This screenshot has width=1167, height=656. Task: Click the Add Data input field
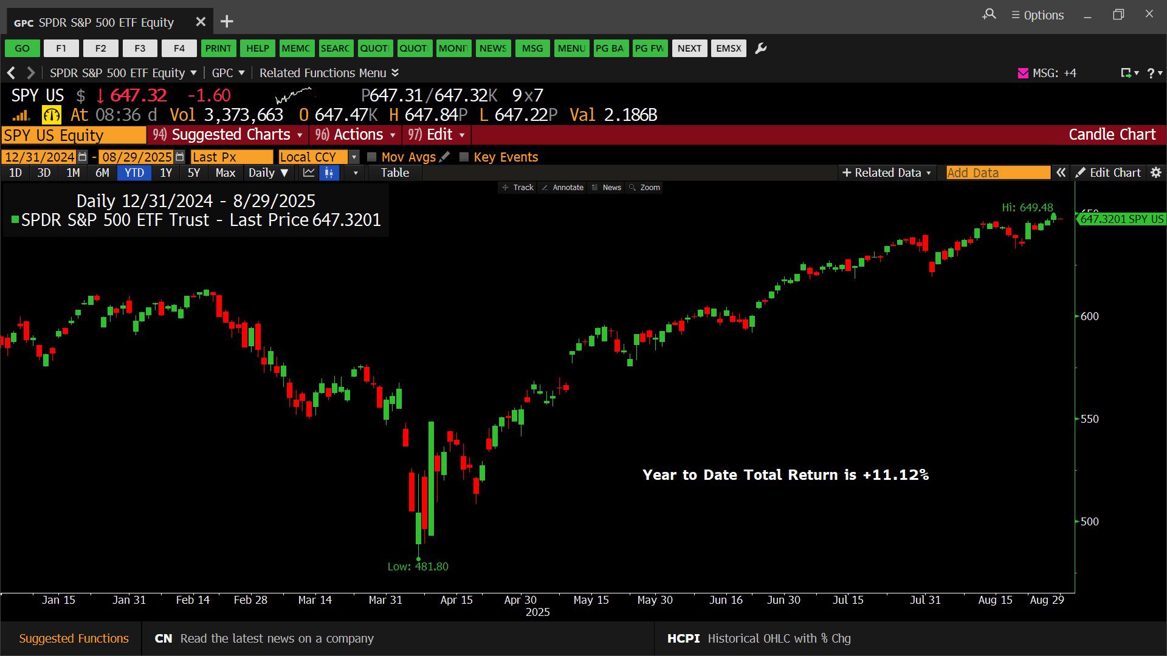pyautogui.click(x=998, y=173)
